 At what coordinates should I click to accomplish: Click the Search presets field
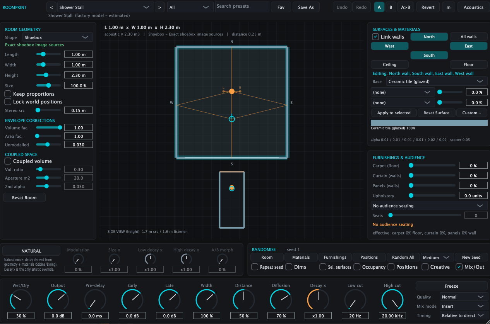(242, 7)
